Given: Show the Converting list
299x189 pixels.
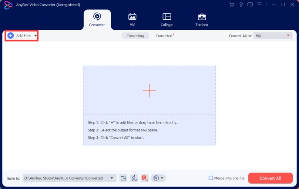Looking at the screenshot, I should [135, 36].
